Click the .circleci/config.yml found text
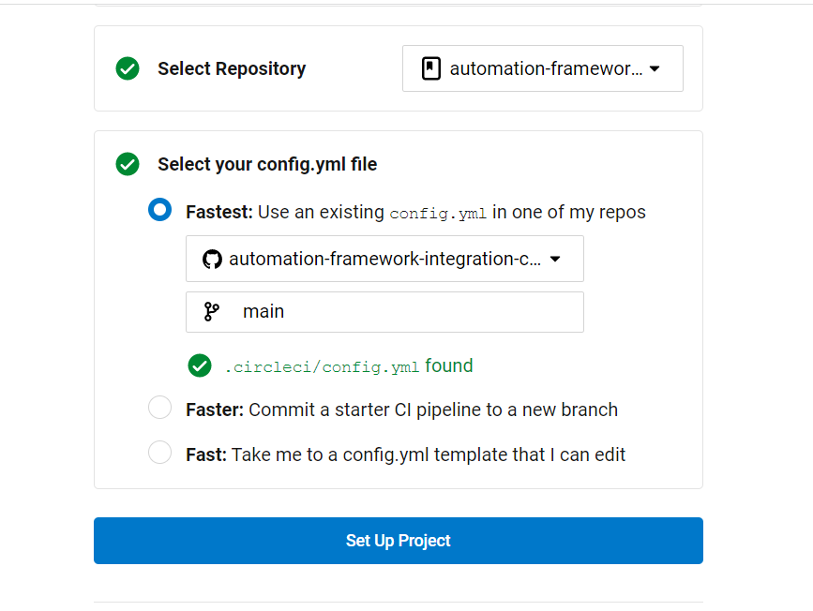The width and height of the screenshot is (813, 611). [x=349, y=366]
